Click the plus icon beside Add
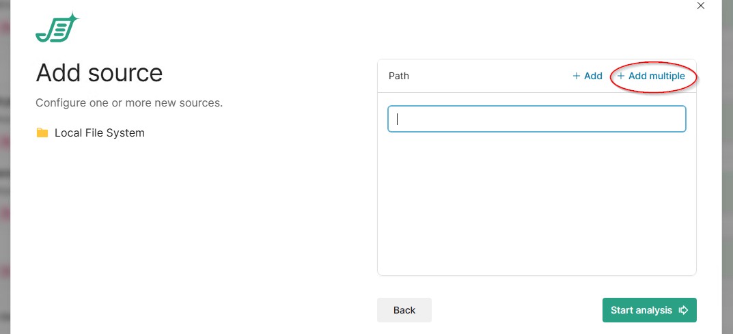The width and height of the screenshot is (733, 334). [577, 76]
